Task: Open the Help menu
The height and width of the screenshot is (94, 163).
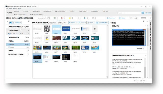Action: pyautogui.click(x=19, y=9)
